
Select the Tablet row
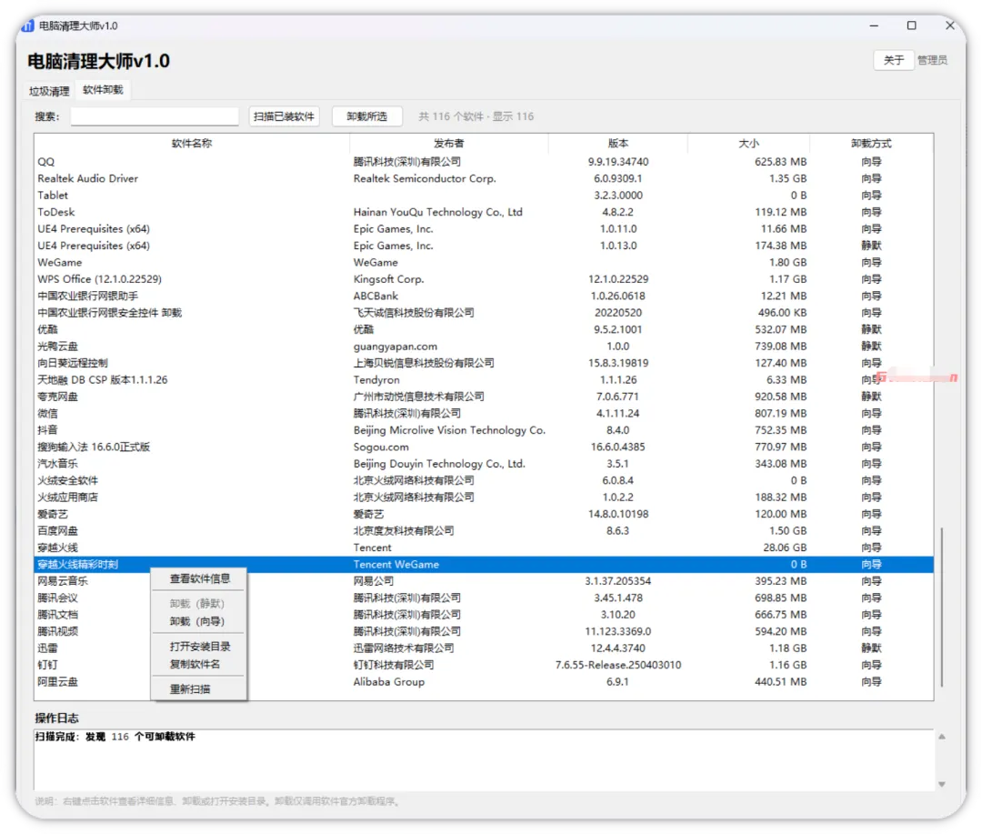484,196
